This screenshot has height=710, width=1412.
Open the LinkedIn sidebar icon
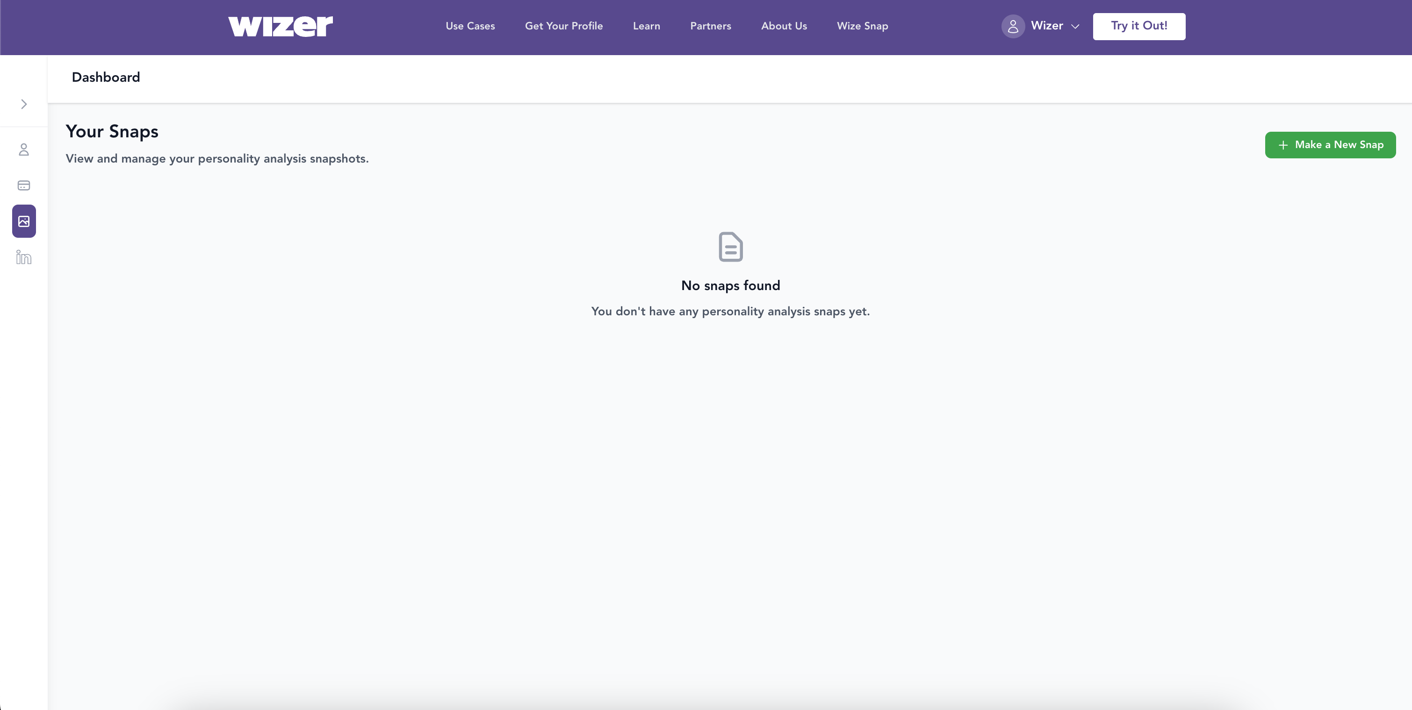[23, 257]
